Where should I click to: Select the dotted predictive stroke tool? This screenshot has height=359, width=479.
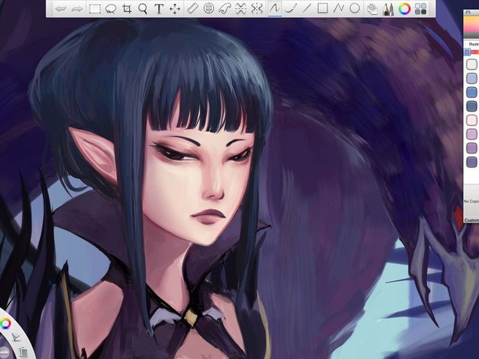(290, 8)
